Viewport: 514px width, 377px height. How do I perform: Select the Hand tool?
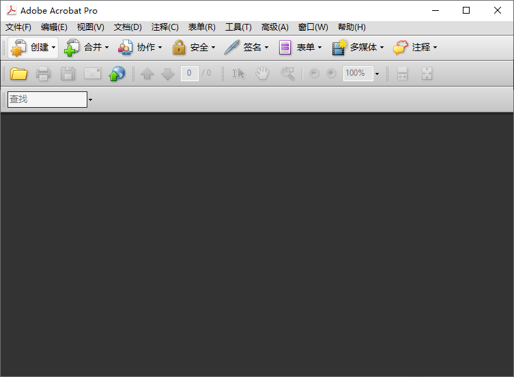[x=263, y=74]
